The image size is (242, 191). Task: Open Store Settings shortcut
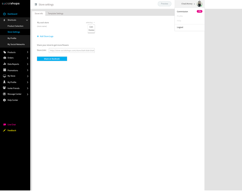[14, 32]
